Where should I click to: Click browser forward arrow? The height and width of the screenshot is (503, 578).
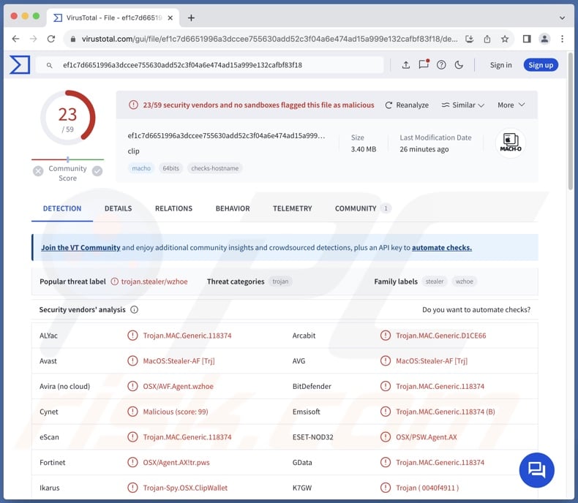tap(33, 39)
